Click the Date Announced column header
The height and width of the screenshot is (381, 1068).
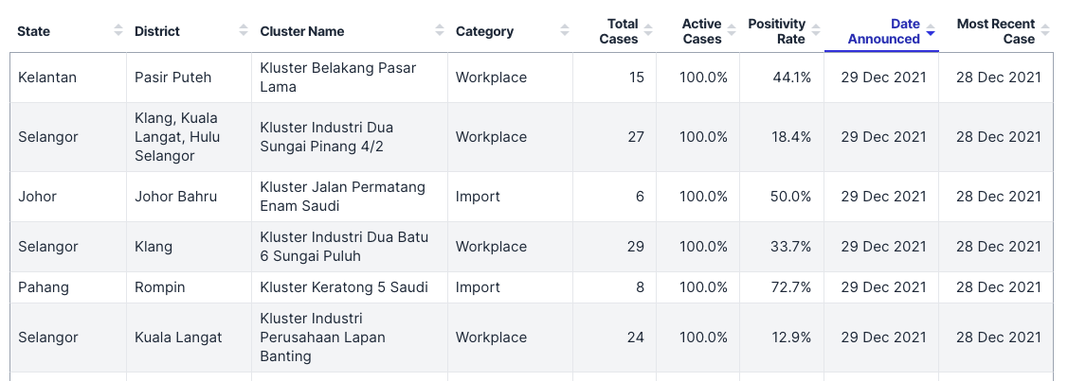[x=881, y=31]
